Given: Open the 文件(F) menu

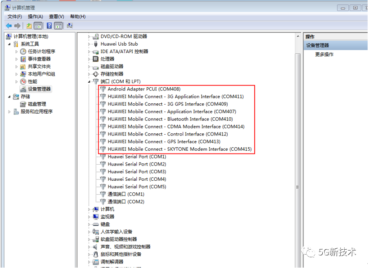Looking at the screenshot, I should click(x=14, y=17).
